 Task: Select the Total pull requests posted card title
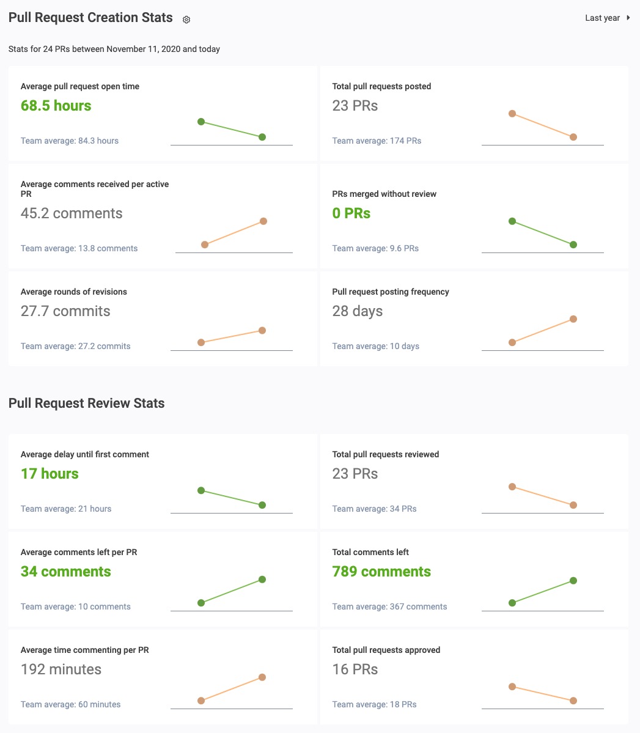click(381, 87)
